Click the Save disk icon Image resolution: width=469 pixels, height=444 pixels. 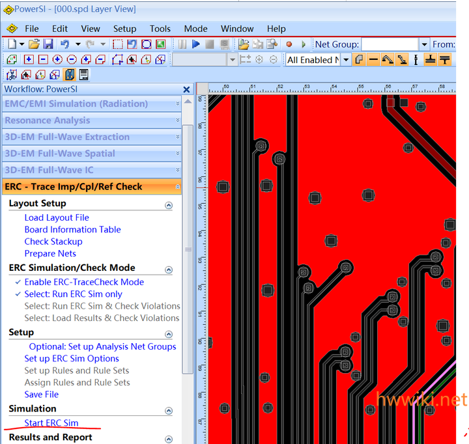click(x=48, y=44)
